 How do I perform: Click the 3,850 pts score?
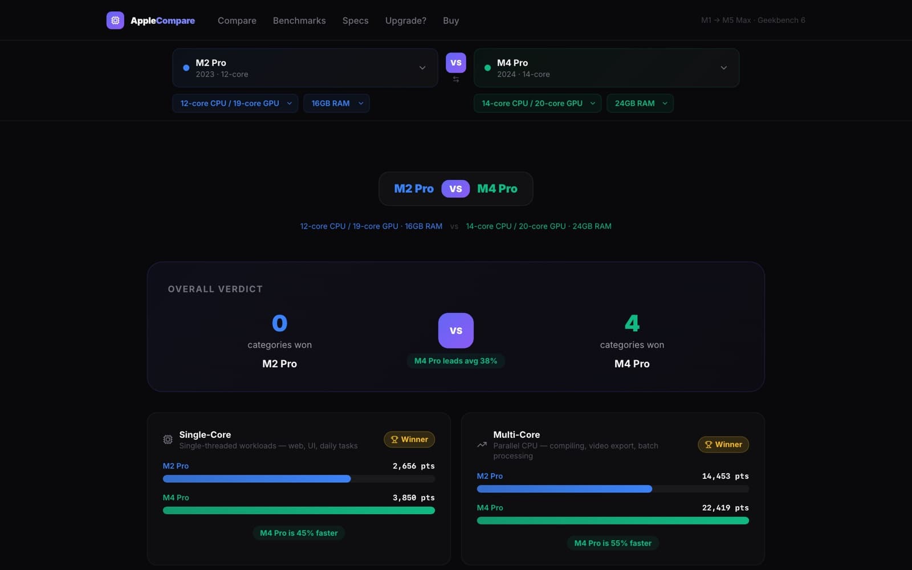(414, 498)
